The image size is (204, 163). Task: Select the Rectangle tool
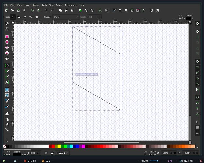[x=7, y=37]
